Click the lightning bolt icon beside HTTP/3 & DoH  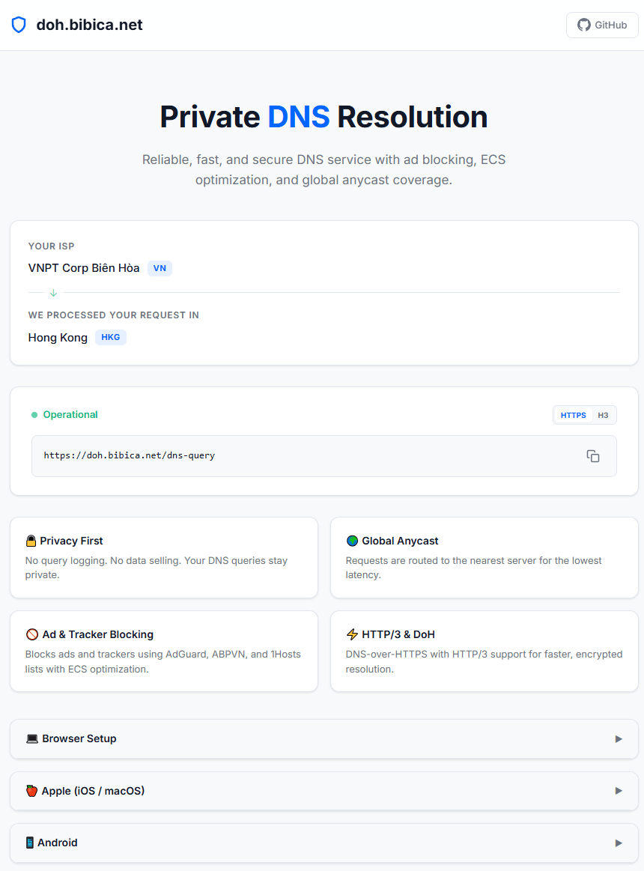pos(352,634)
